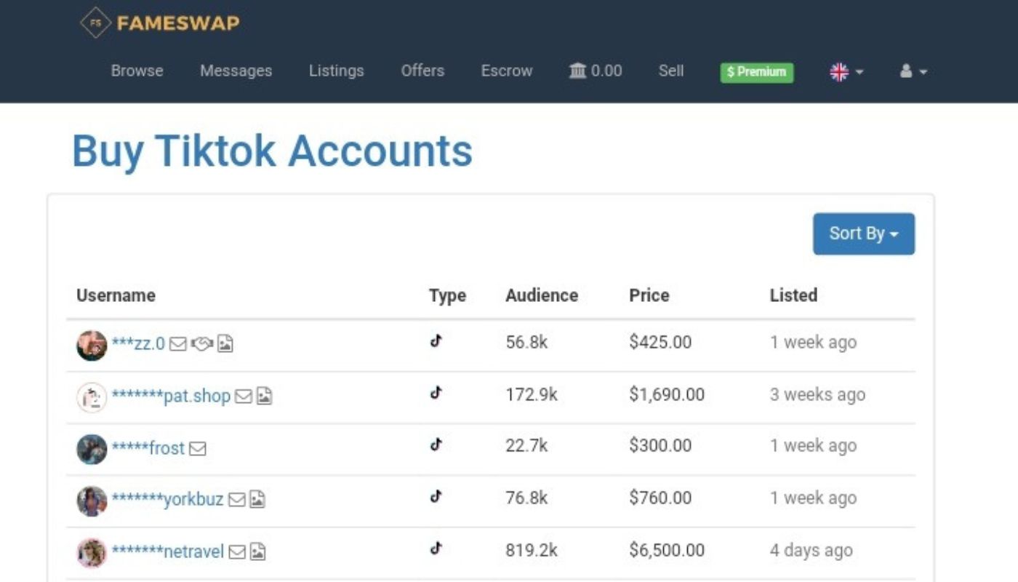Screen dimensions: 1018x582
Task: Click the Username column header
Action: [116, 295]
